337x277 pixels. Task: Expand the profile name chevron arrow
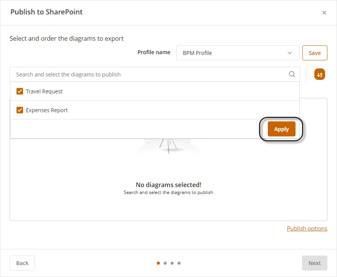tap(290, 53)
